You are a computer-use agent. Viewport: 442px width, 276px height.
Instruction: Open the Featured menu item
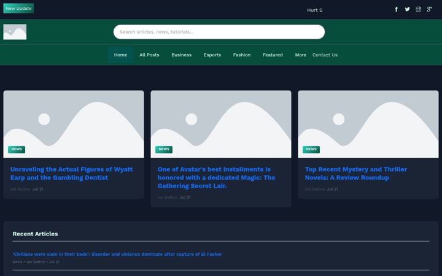(x=273, y=55)
